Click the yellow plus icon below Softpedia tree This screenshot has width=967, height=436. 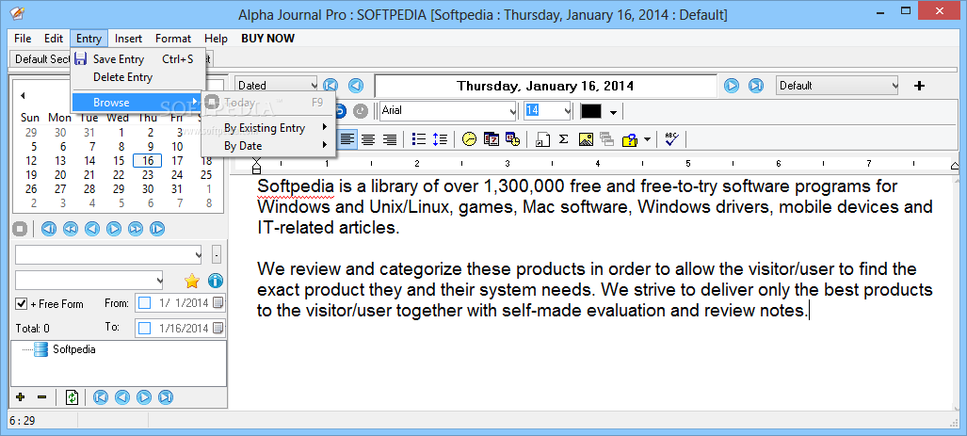(x=20, y=397)
